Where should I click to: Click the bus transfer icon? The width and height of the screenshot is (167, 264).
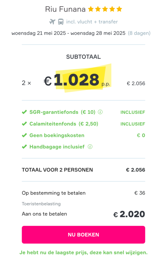[x=61, y=22]
